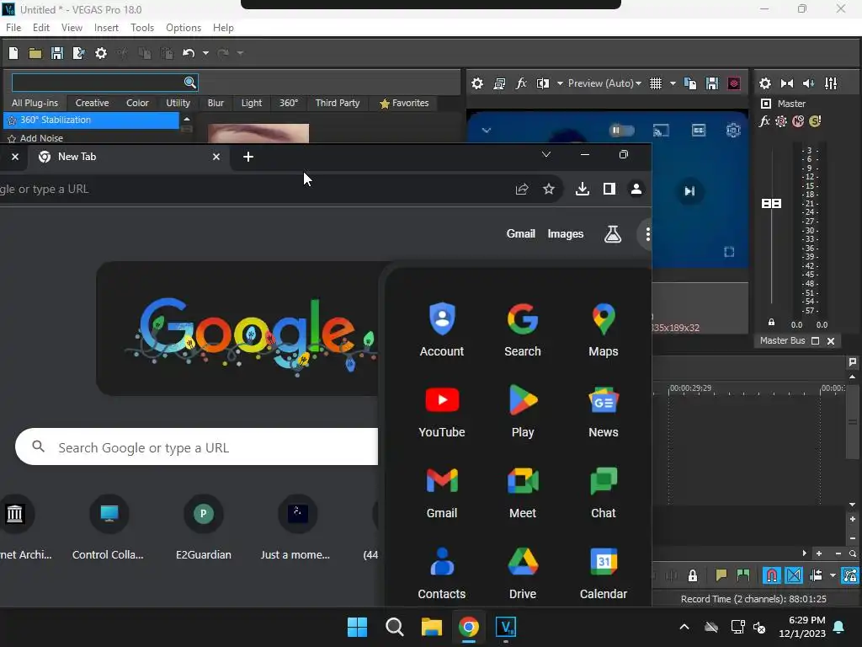This screenshot has height=647, width=862.
Task: Toggle preview on external monitor
Action: [x=499, y=83]
